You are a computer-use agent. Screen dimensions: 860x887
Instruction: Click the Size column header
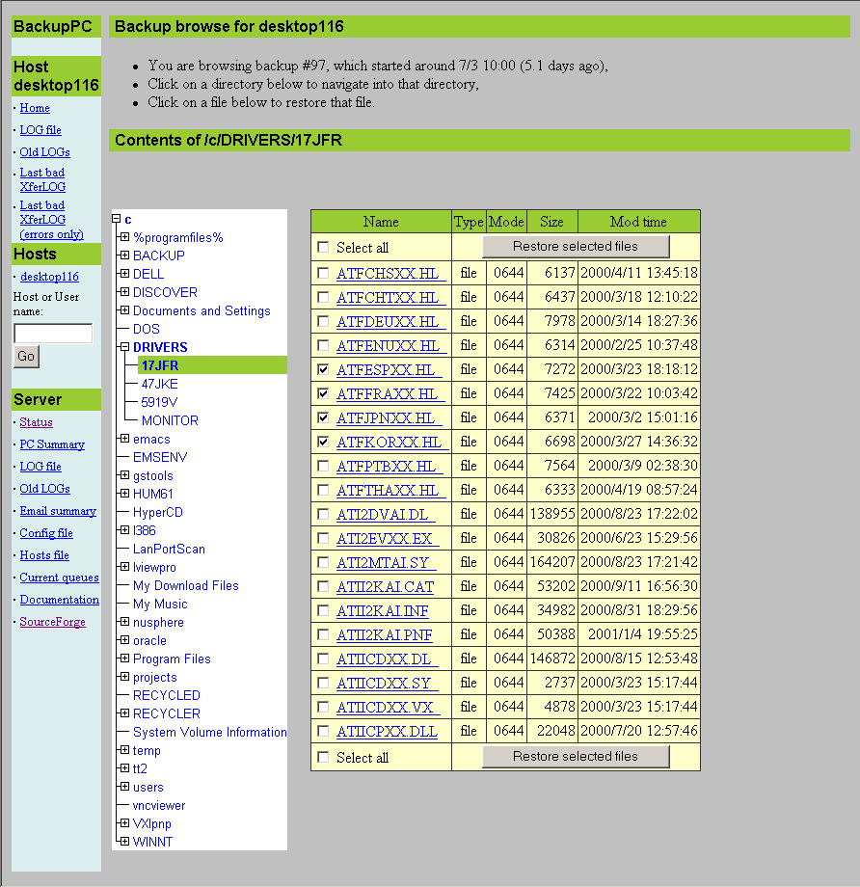click(551, 222)
